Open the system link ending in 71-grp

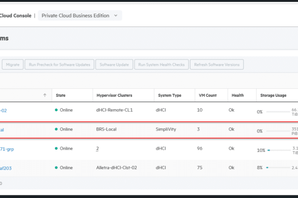coord(7,149)
